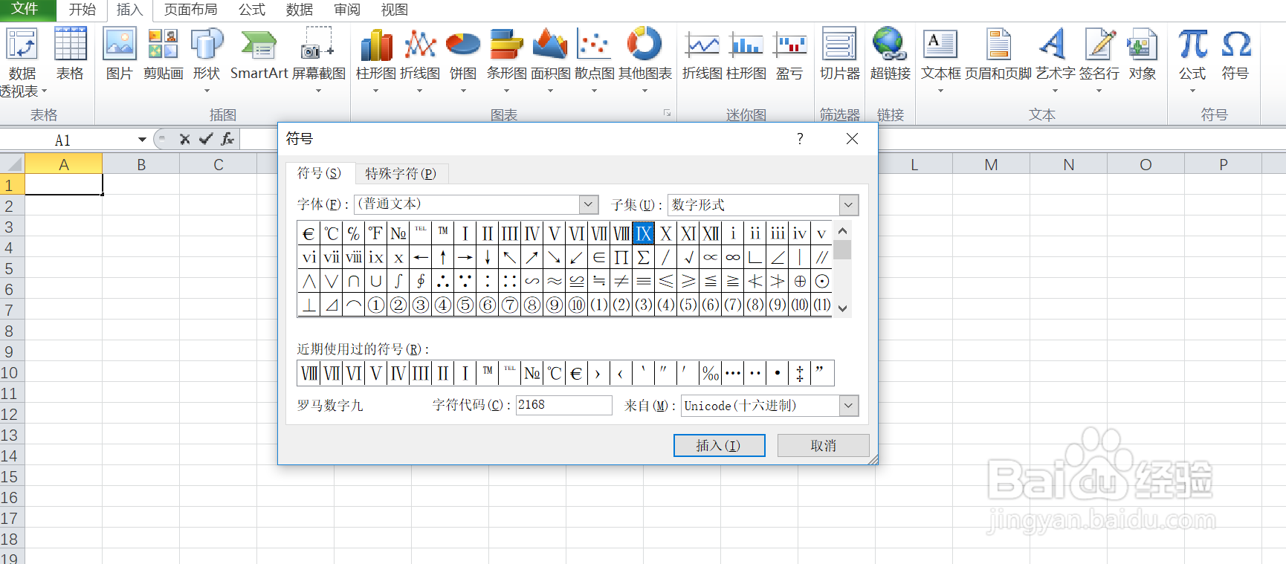Click the 取消 (cancel) button
Image resolution: width=1286 pixels, height=564 pixels.
[x=823, y=445]
